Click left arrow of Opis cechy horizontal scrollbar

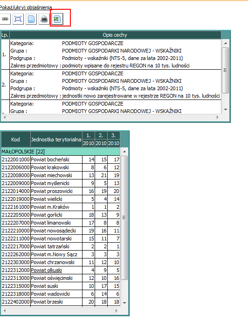[x=5, y=117]
